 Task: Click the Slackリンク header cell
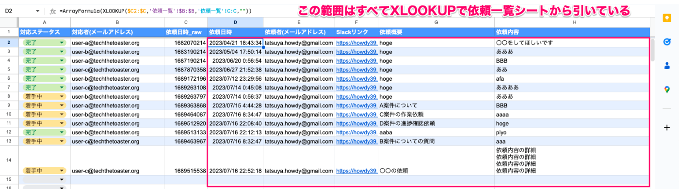356,32
